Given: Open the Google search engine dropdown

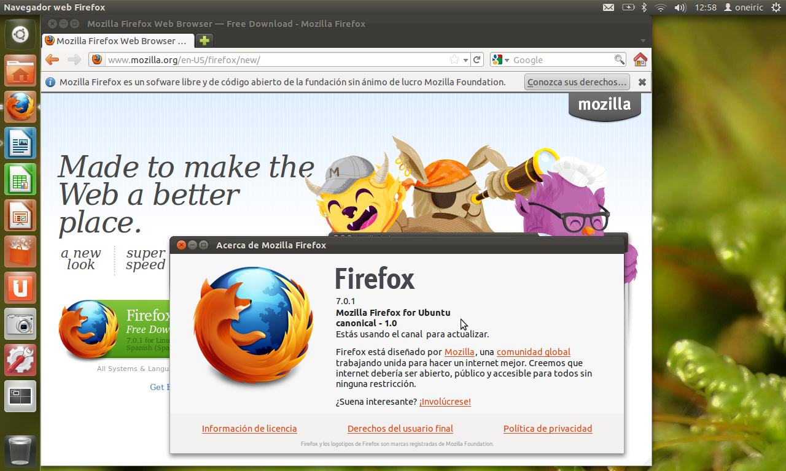Looking at the screenshot, I should coord(500,59).
